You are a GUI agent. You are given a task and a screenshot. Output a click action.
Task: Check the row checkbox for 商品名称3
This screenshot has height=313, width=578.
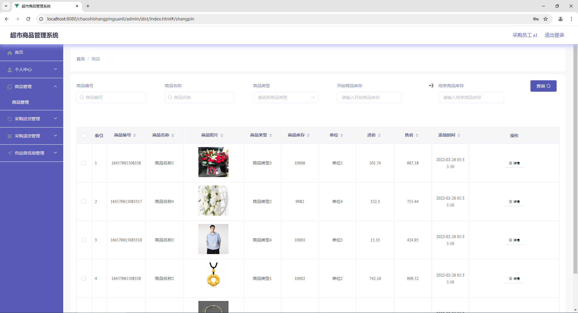click(x=84, y=240)
